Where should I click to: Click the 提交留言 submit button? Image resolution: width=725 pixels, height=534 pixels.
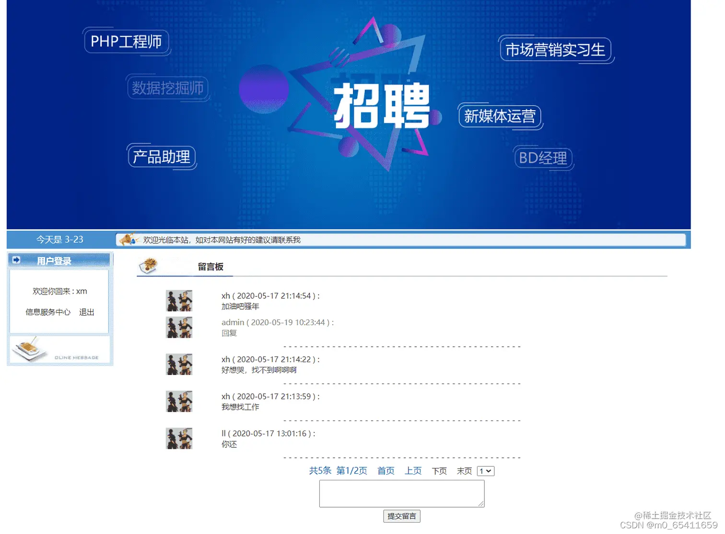click(x=402, y=516)
